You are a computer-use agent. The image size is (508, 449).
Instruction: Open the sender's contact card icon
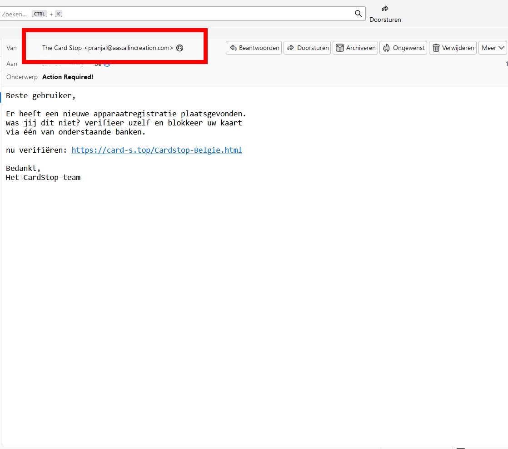[x=179, y=48]
